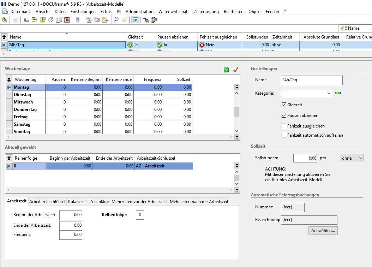Click the users with notes toolbar icon
This screenshot has width=372, height=267.
point(154,20)
